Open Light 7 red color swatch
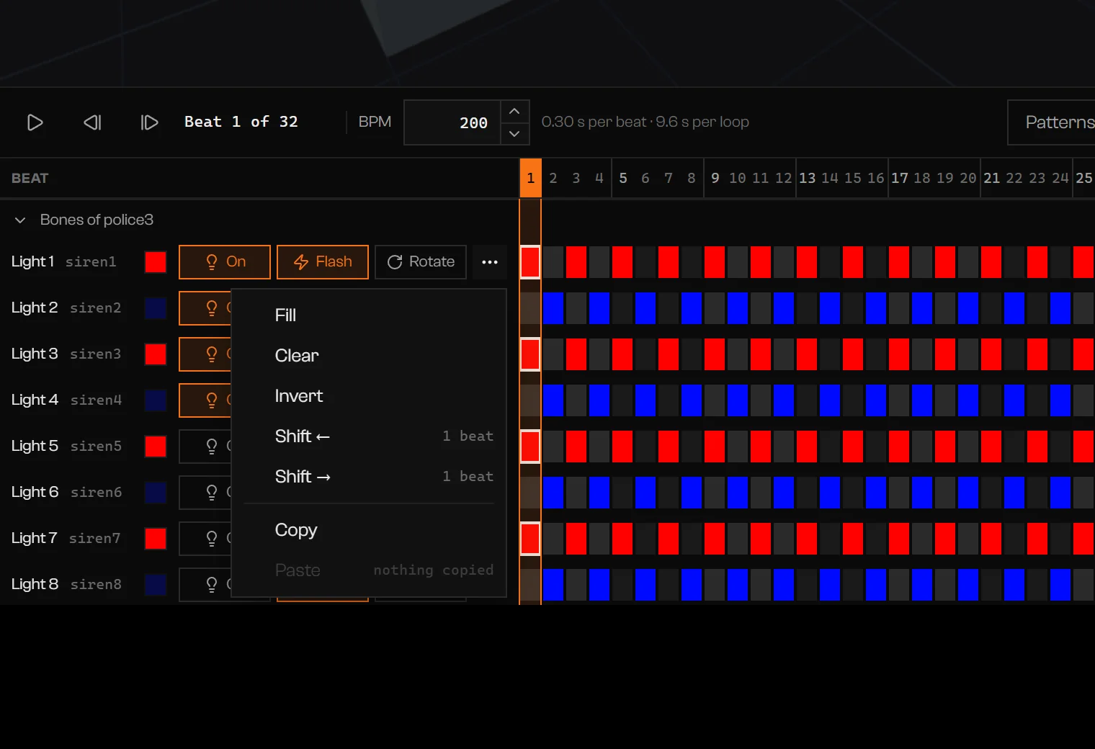Image resolution: width=1095 pixels, height=749 pixels. (x=156, y=539)
